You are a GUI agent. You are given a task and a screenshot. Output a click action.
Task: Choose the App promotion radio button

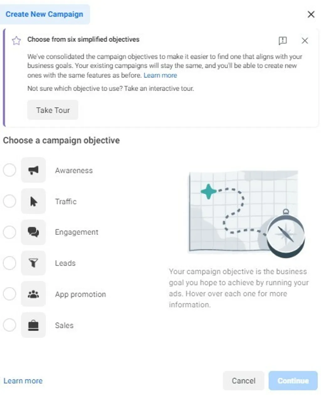tap(9, 294)
